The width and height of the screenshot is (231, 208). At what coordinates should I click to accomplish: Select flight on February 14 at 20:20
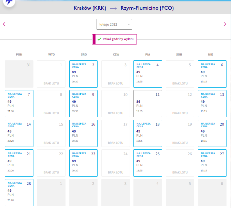[x=19, y=133]
